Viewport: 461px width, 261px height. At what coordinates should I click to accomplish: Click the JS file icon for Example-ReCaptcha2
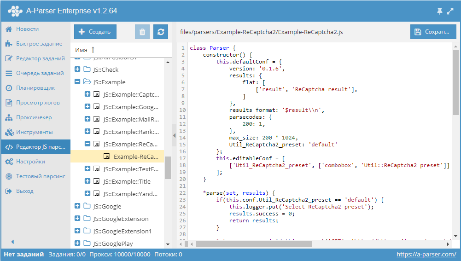pyautogui.click(x=107, y=157)
